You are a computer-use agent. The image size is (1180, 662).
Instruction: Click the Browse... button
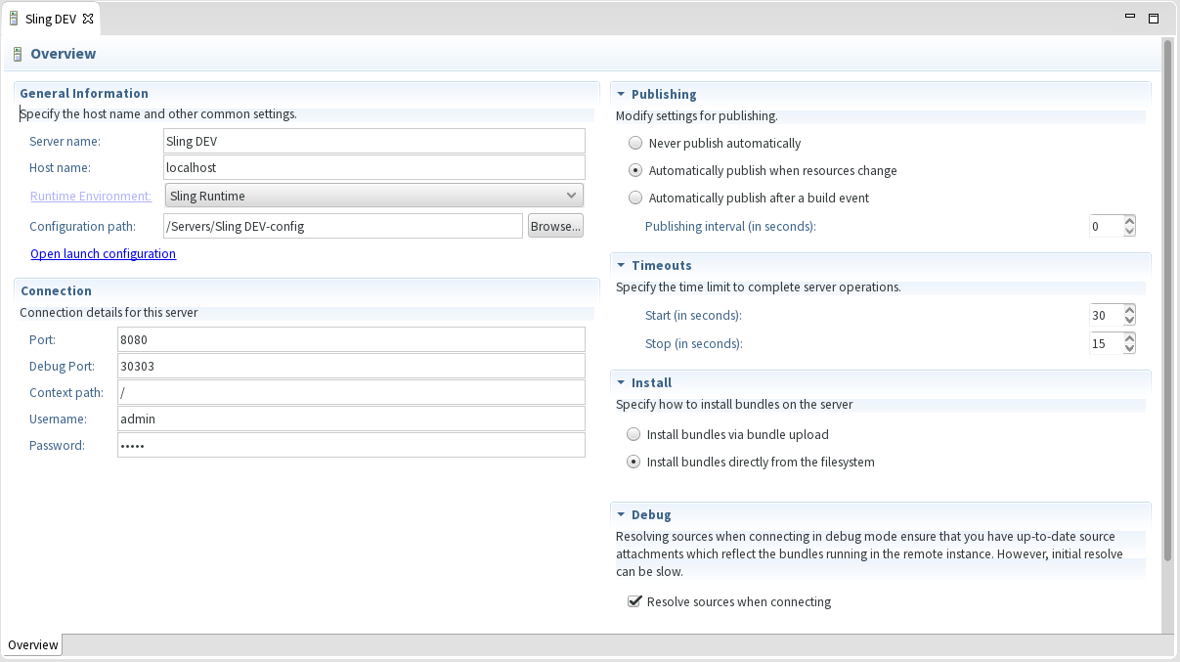[x=555, y=226]
